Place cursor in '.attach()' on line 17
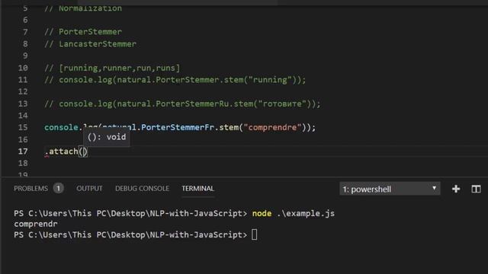488x274 pixels. [x=66, y=151]
